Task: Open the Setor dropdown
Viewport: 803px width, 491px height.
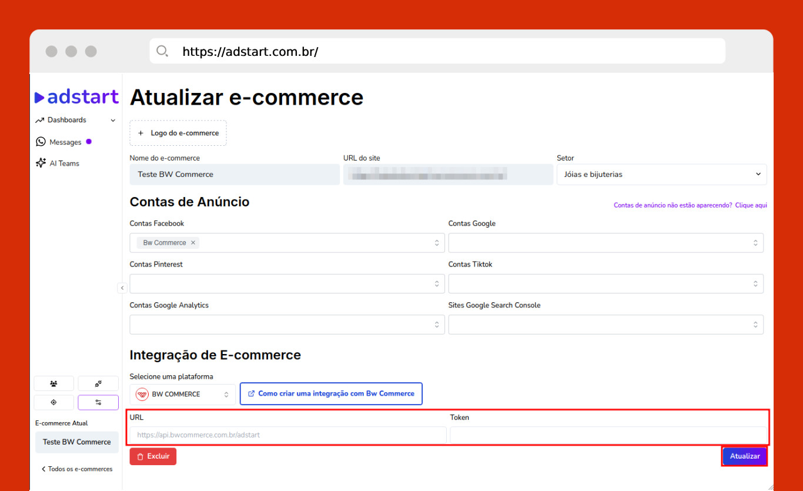Action: pyautogui.click(x=662, y=175)
